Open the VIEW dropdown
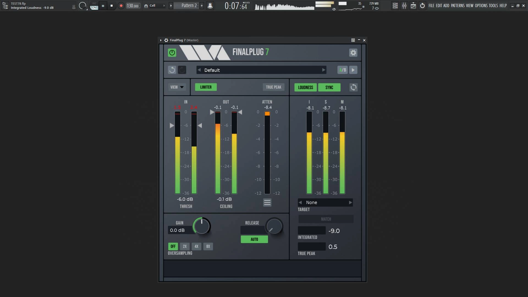The width and height of the screenshot is (528, 297). (177, 87)
